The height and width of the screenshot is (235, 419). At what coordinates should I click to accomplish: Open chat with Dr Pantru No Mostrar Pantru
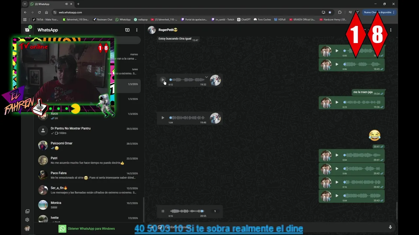click(89, 131)
